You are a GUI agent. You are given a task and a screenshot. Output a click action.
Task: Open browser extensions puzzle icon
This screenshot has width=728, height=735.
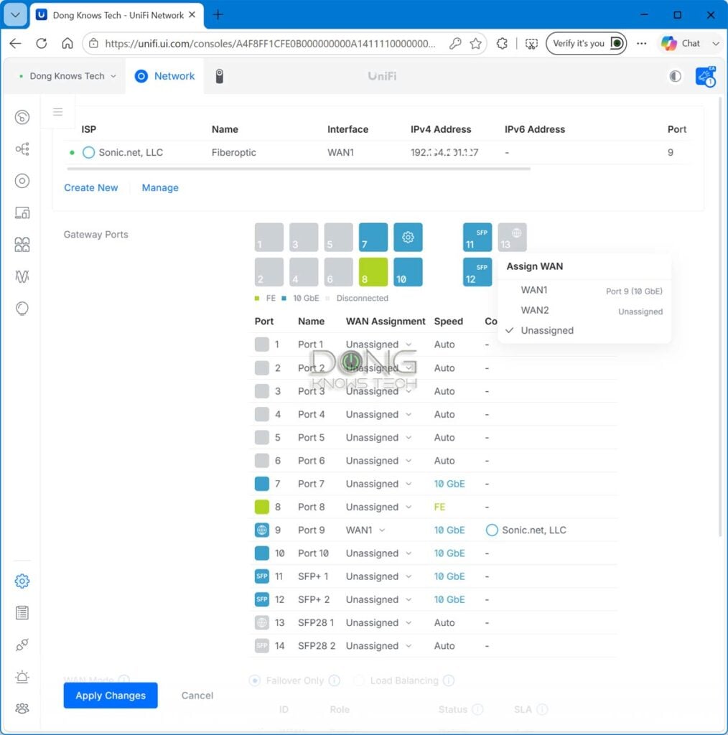(x=502, y=44)
